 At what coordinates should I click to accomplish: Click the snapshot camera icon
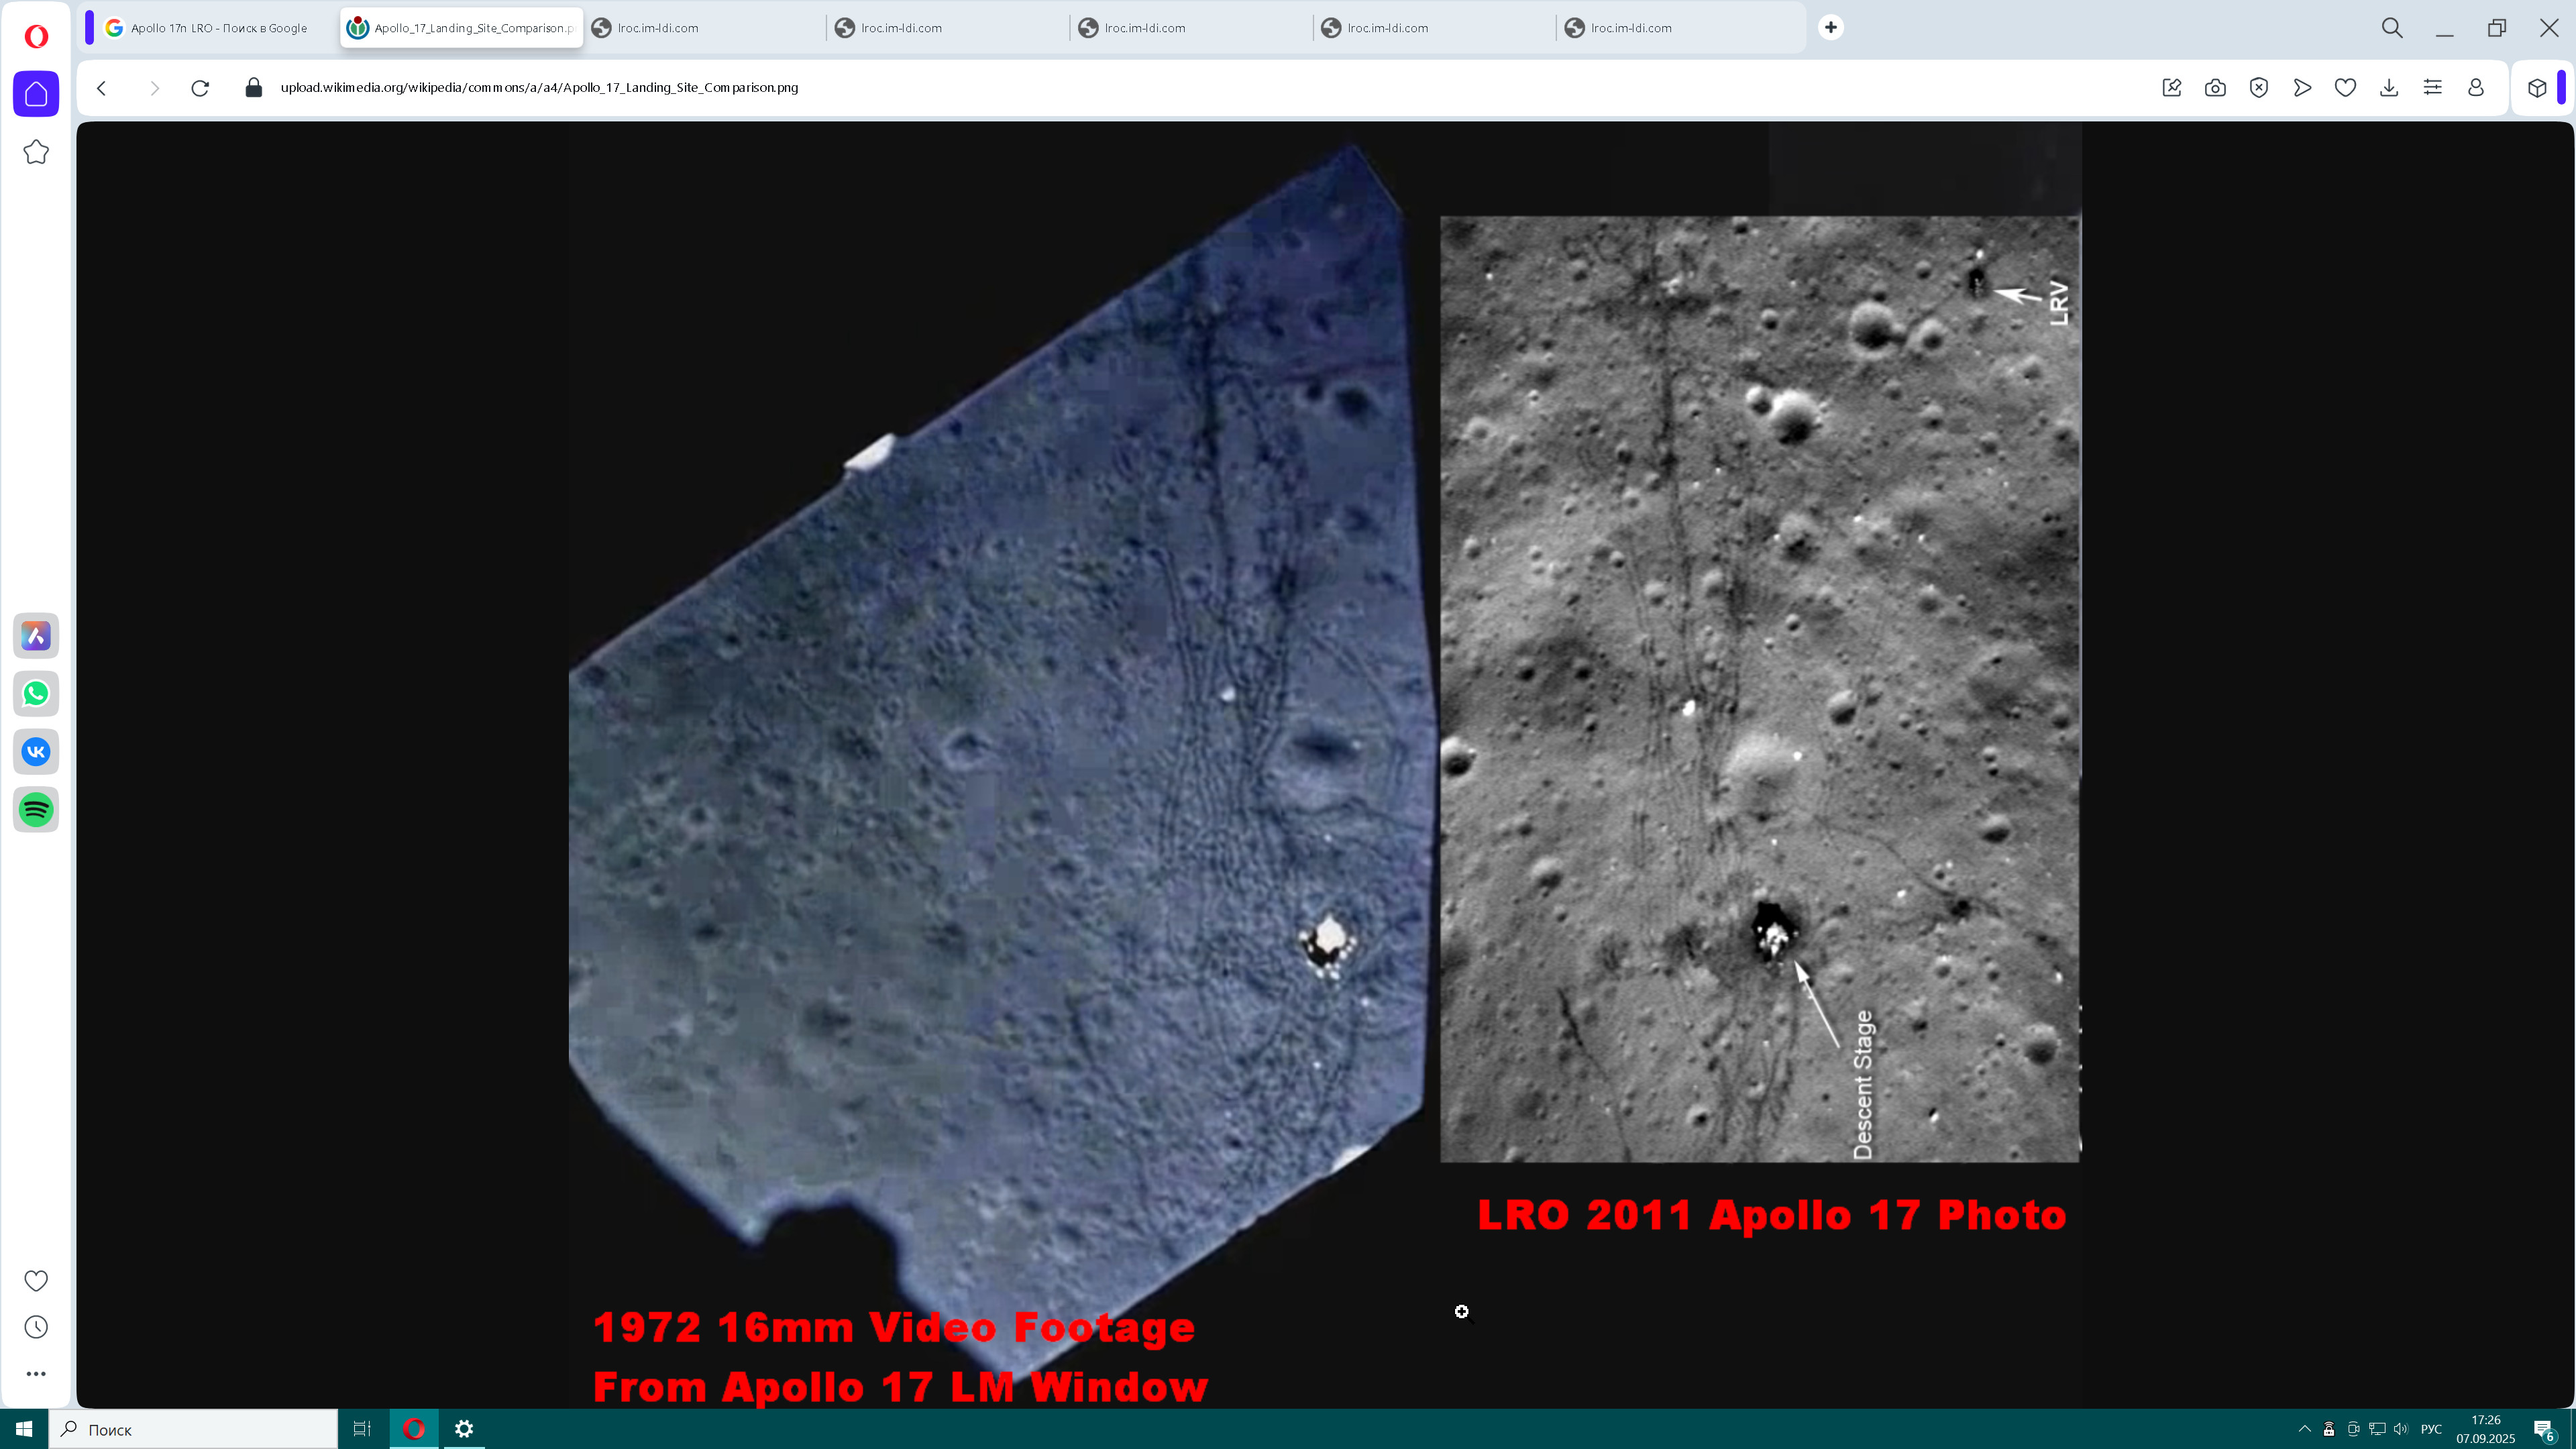[x=2215, y=88]
